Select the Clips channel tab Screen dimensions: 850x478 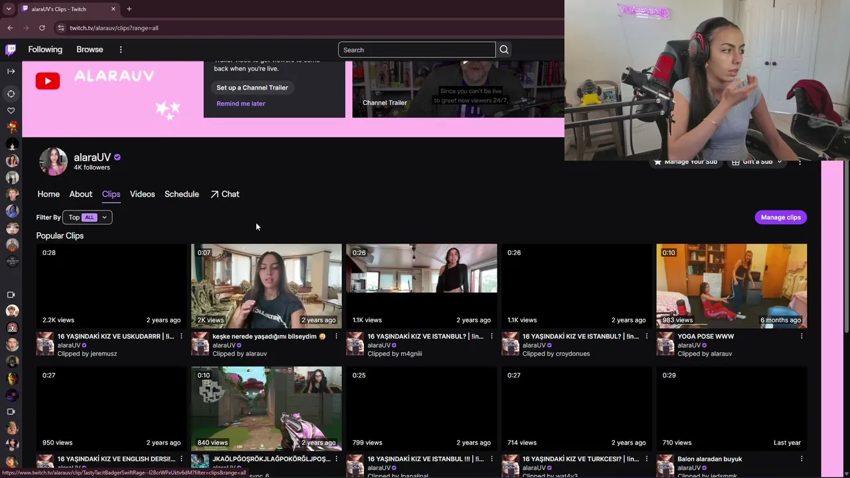pos(111,194)
